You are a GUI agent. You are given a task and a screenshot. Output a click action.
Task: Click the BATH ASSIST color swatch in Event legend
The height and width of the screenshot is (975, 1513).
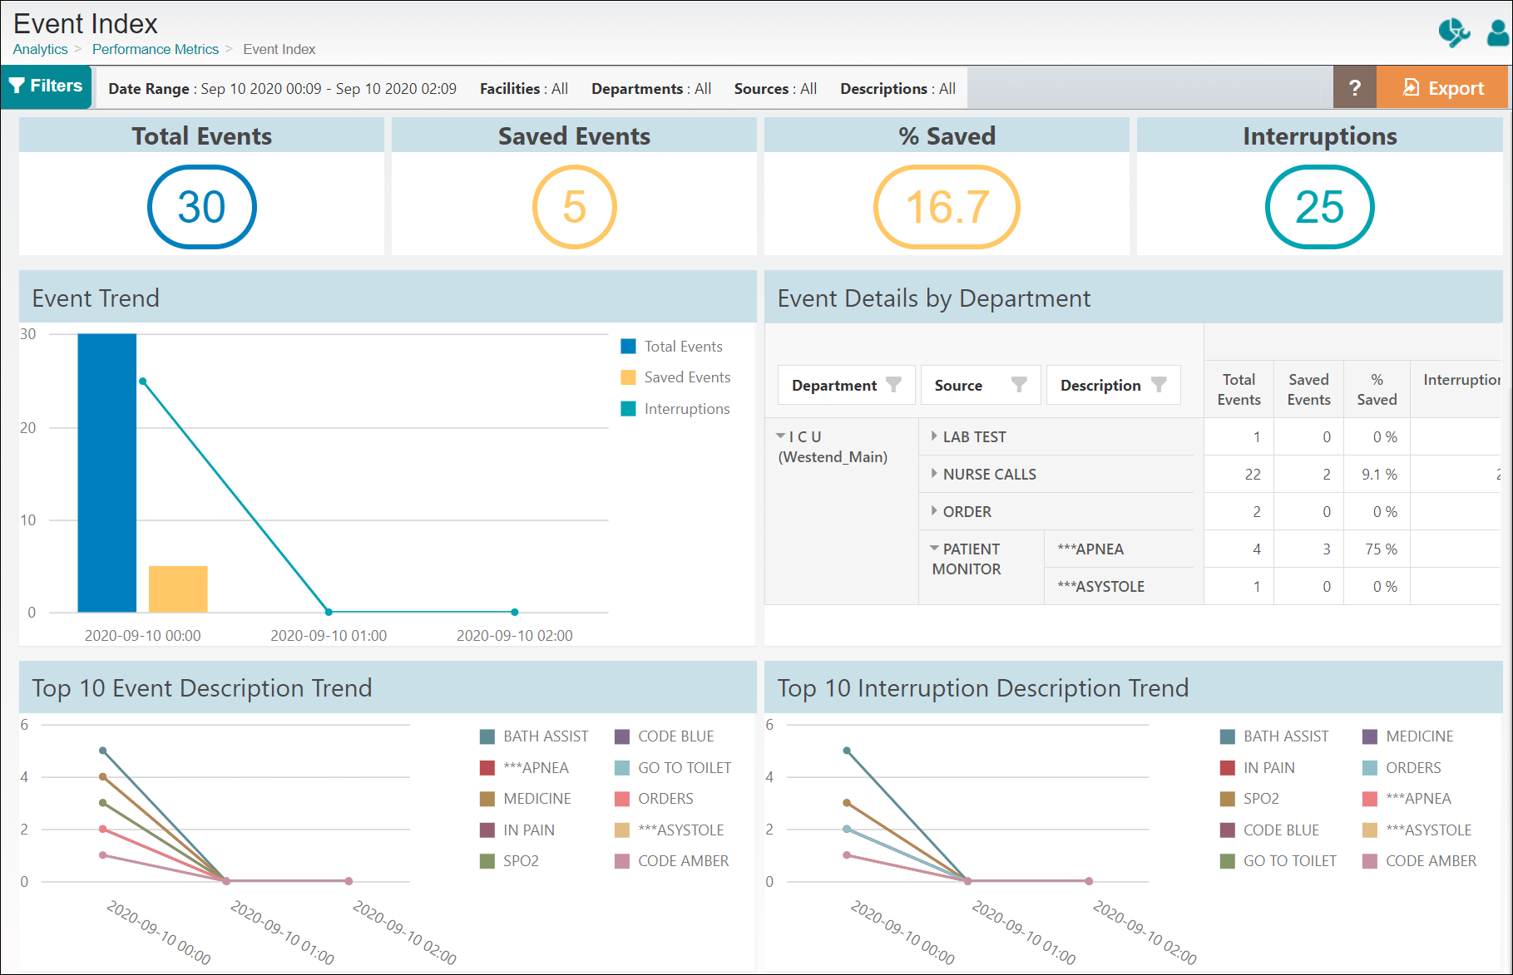point(487,736)
